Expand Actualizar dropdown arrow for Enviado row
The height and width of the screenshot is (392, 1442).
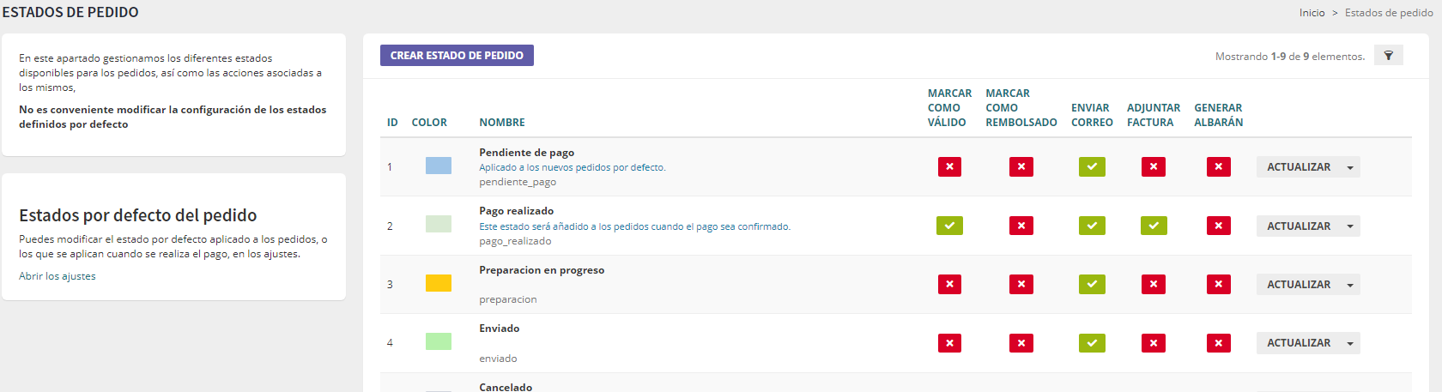click(1350, 343)
